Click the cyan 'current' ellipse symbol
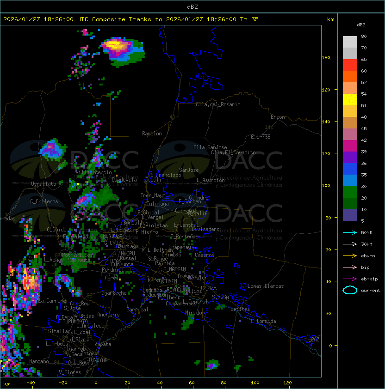The image size is (385, 389). [x=350, y=290]
